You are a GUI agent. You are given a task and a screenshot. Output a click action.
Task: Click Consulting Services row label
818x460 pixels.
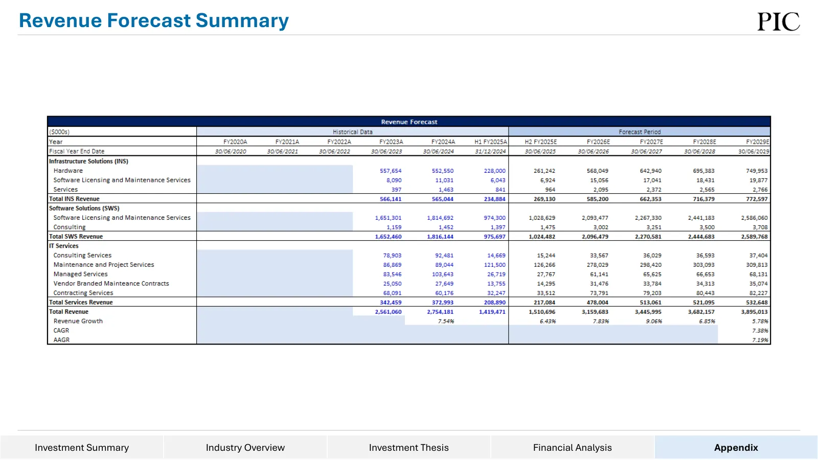coord(82,255)
